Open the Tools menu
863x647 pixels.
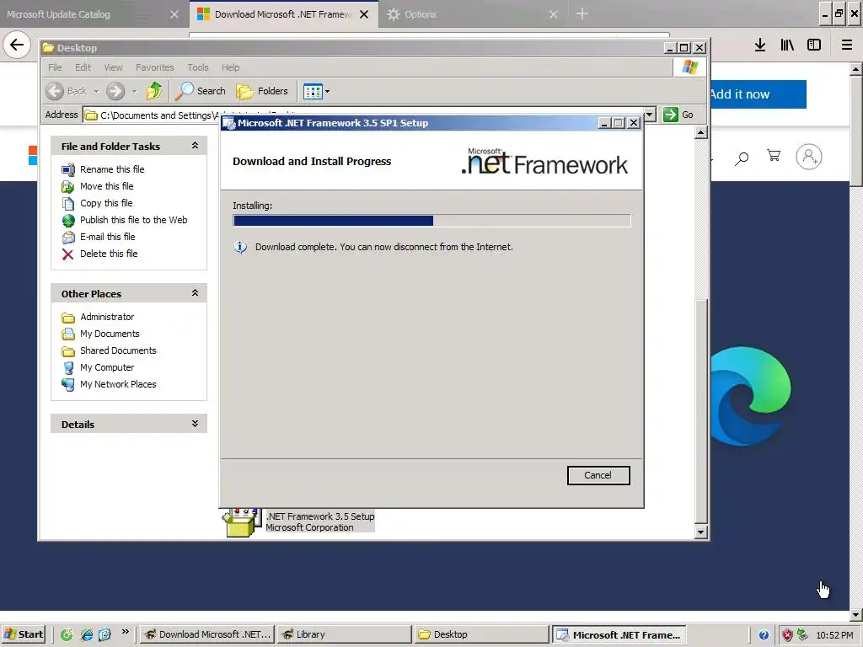pyautogui.click(x=197, y=67)
